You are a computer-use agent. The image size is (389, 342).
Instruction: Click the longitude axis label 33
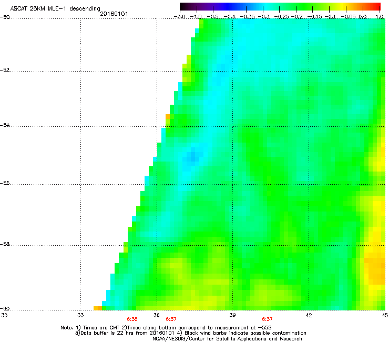(x=80, y=315)
